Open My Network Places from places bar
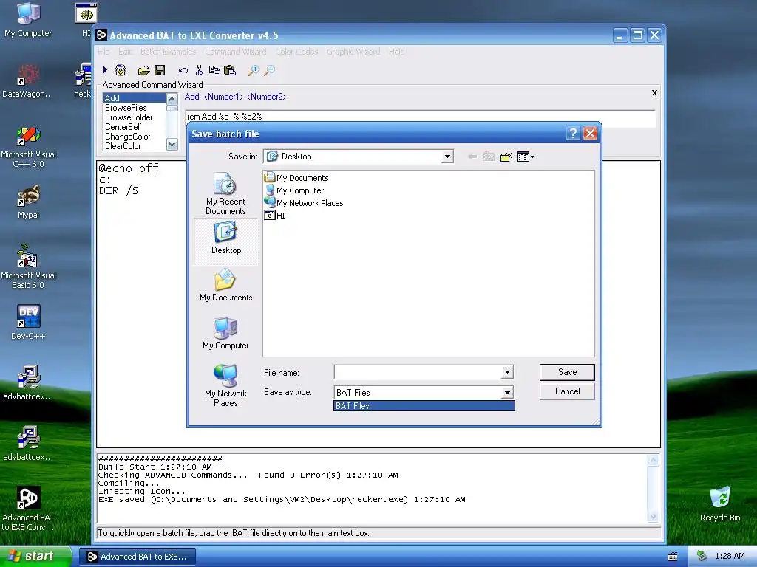757x567 pixels. click(x=226, y=385)
